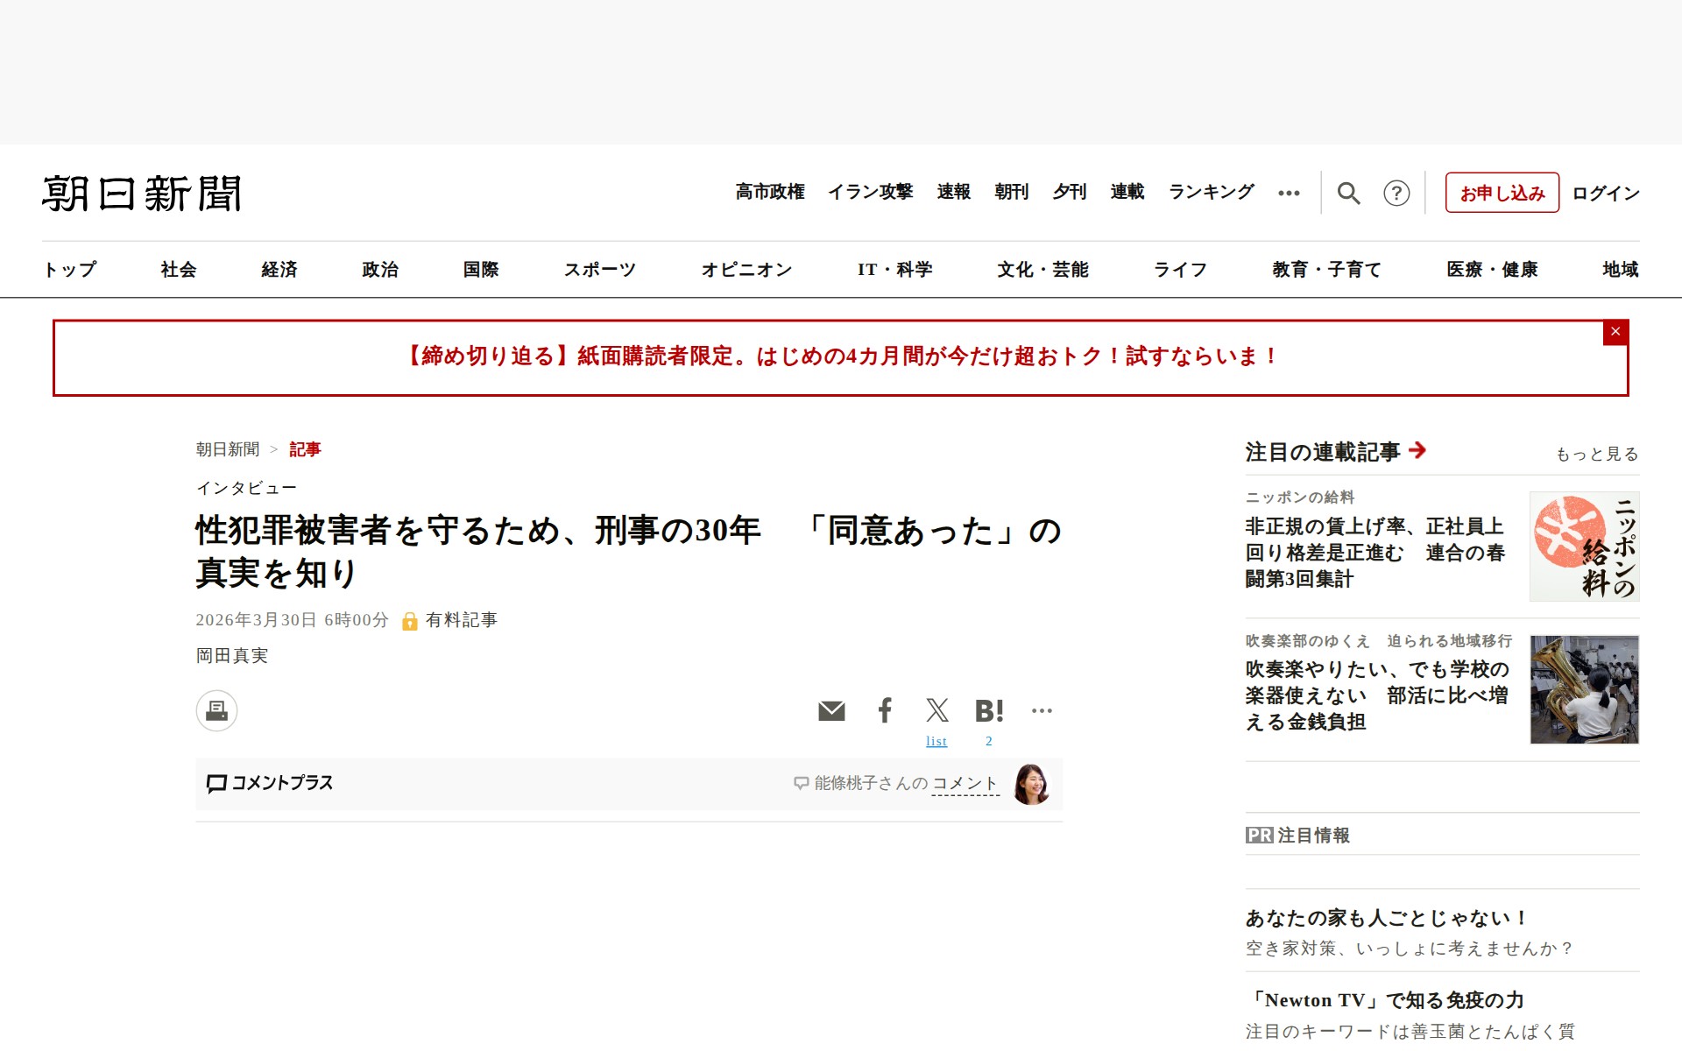Go to the スポーツ section
The width and height of the screenshot is (1682, 1051).
click(x=599, y=270)
